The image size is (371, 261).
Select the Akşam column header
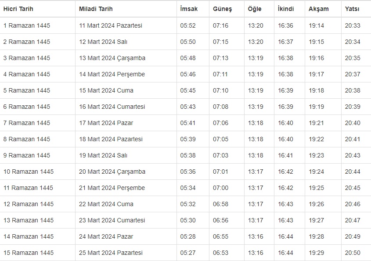[x=318, y=9]
